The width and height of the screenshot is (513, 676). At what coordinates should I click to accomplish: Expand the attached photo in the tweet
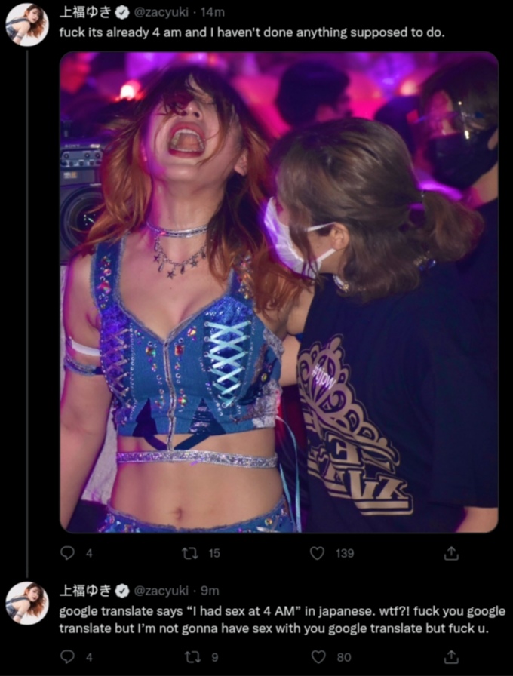coord(279,292)
